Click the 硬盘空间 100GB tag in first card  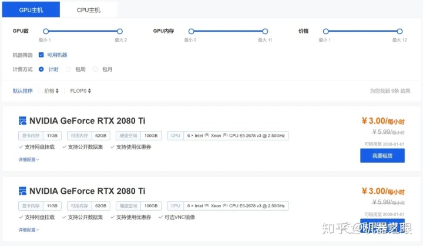pyautogui.click(x=139, y=136)
